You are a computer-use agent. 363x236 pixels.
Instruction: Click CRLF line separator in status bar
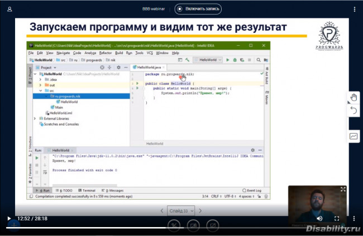coord(216,196)
